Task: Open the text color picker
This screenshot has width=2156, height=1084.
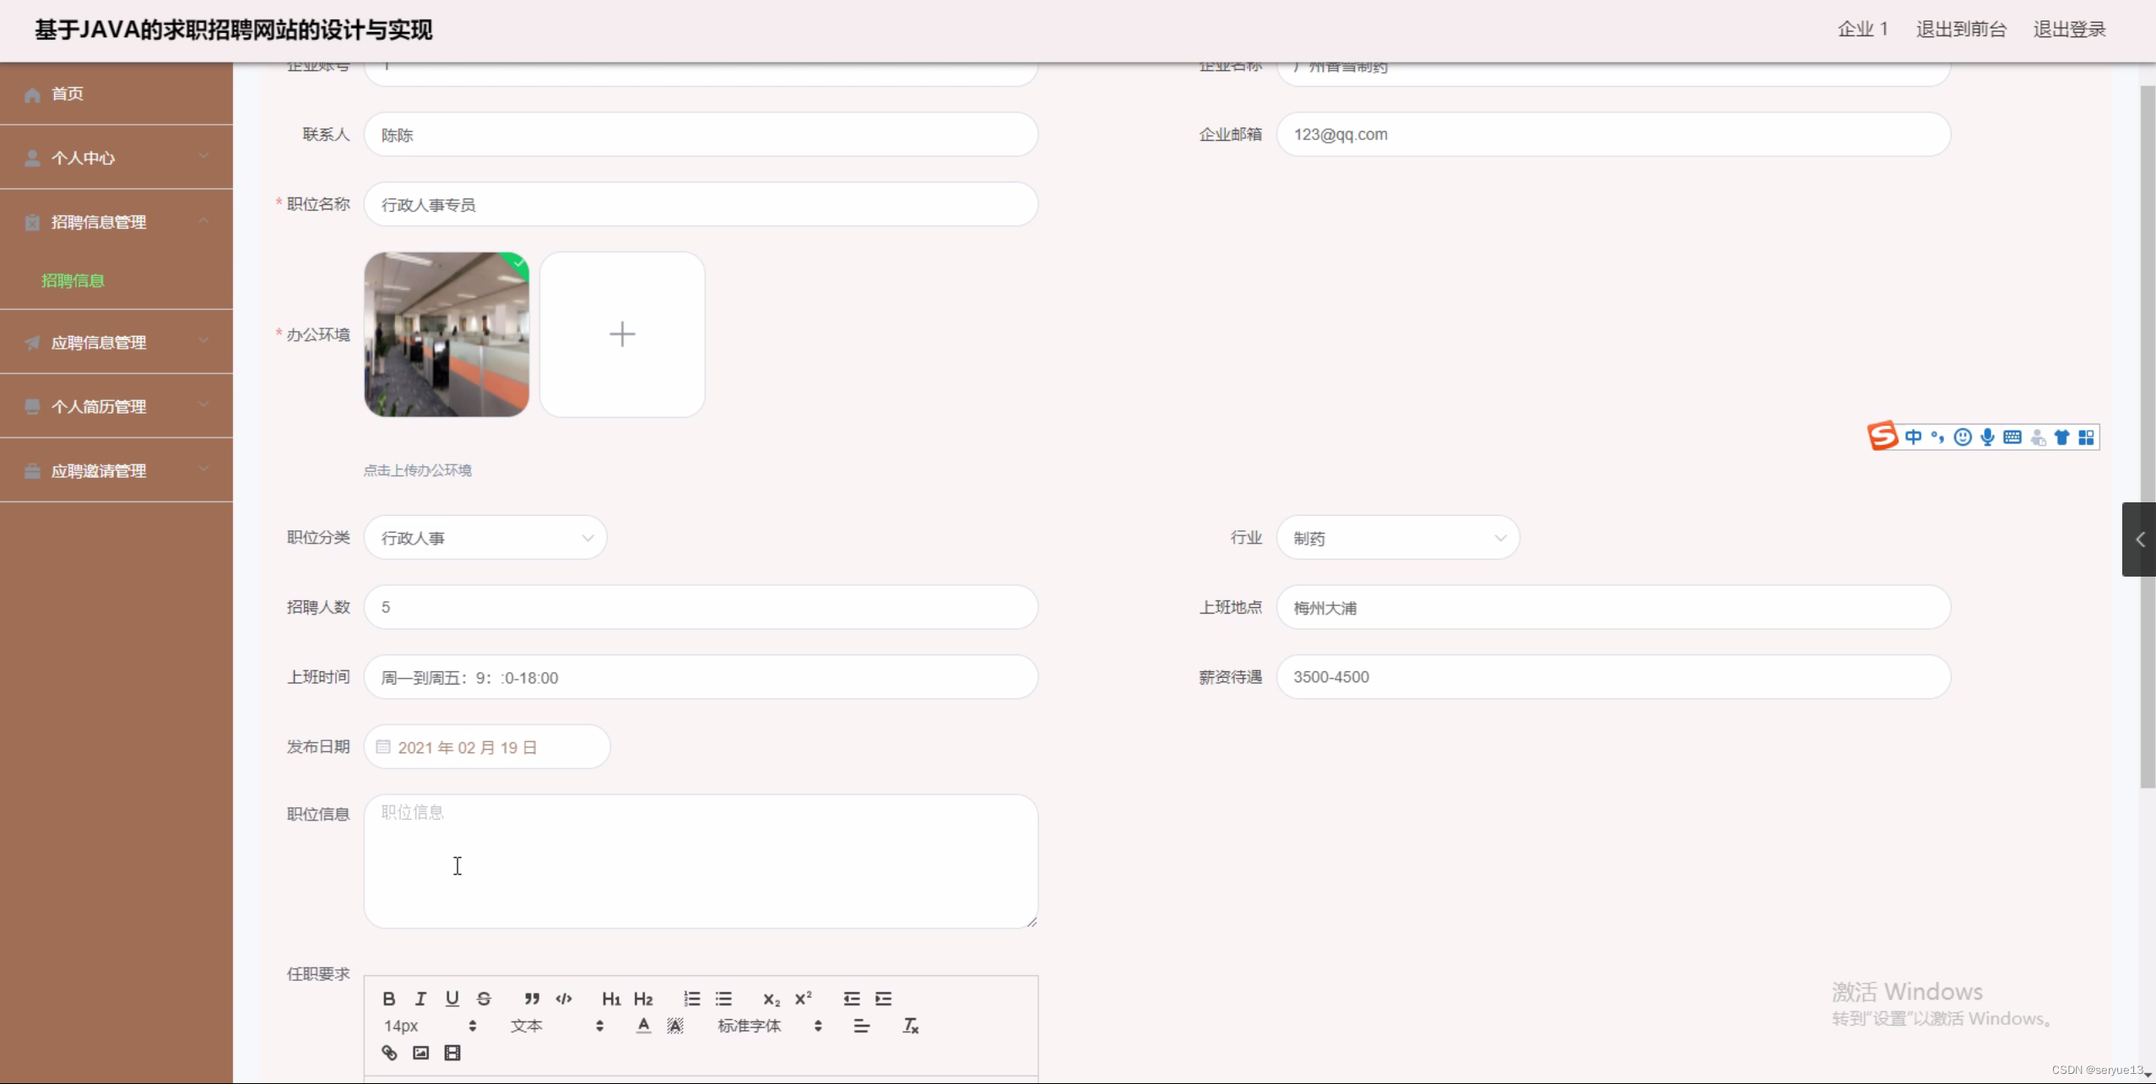Action: coord(643,1026)
